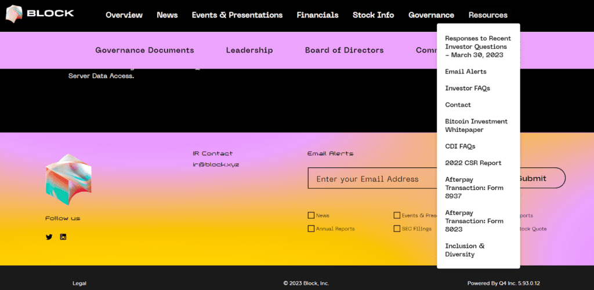The width and height of the screenshot is (594, 290).
Task: Click the Block logo in the header
Action: [x=40, y=14]
